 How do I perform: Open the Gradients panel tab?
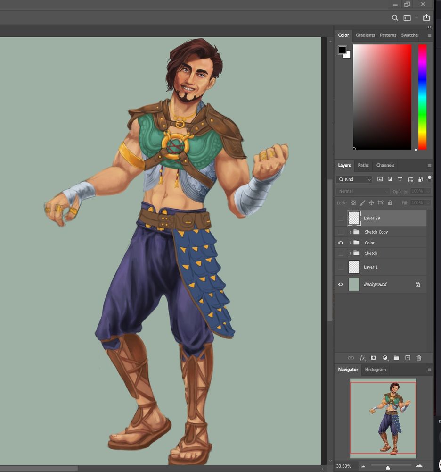(x=365, y=35)
